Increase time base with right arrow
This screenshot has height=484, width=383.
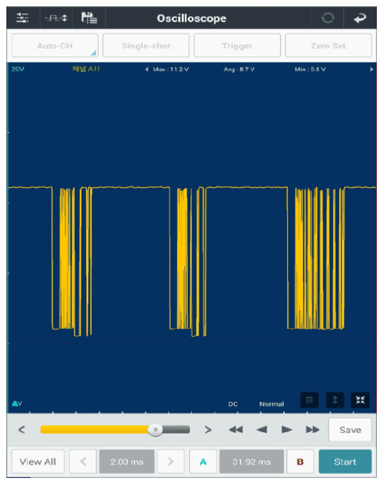tap(171, 462)
